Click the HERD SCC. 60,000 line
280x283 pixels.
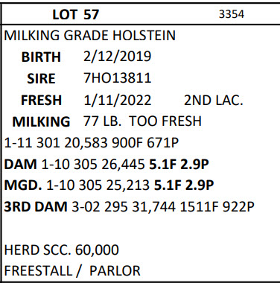[x=62, y=249]
